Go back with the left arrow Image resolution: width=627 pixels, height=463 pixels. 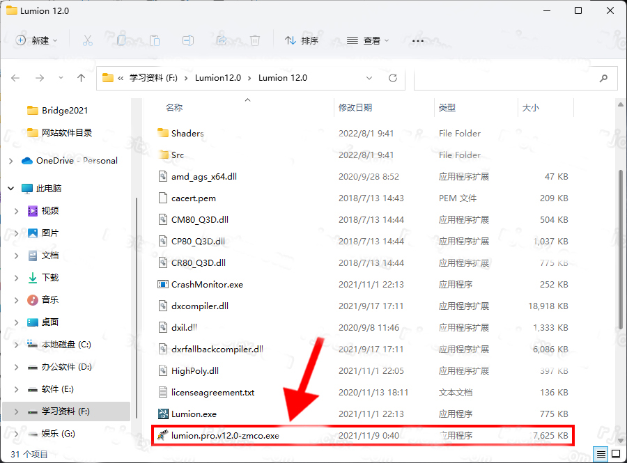tap(15, 78)
